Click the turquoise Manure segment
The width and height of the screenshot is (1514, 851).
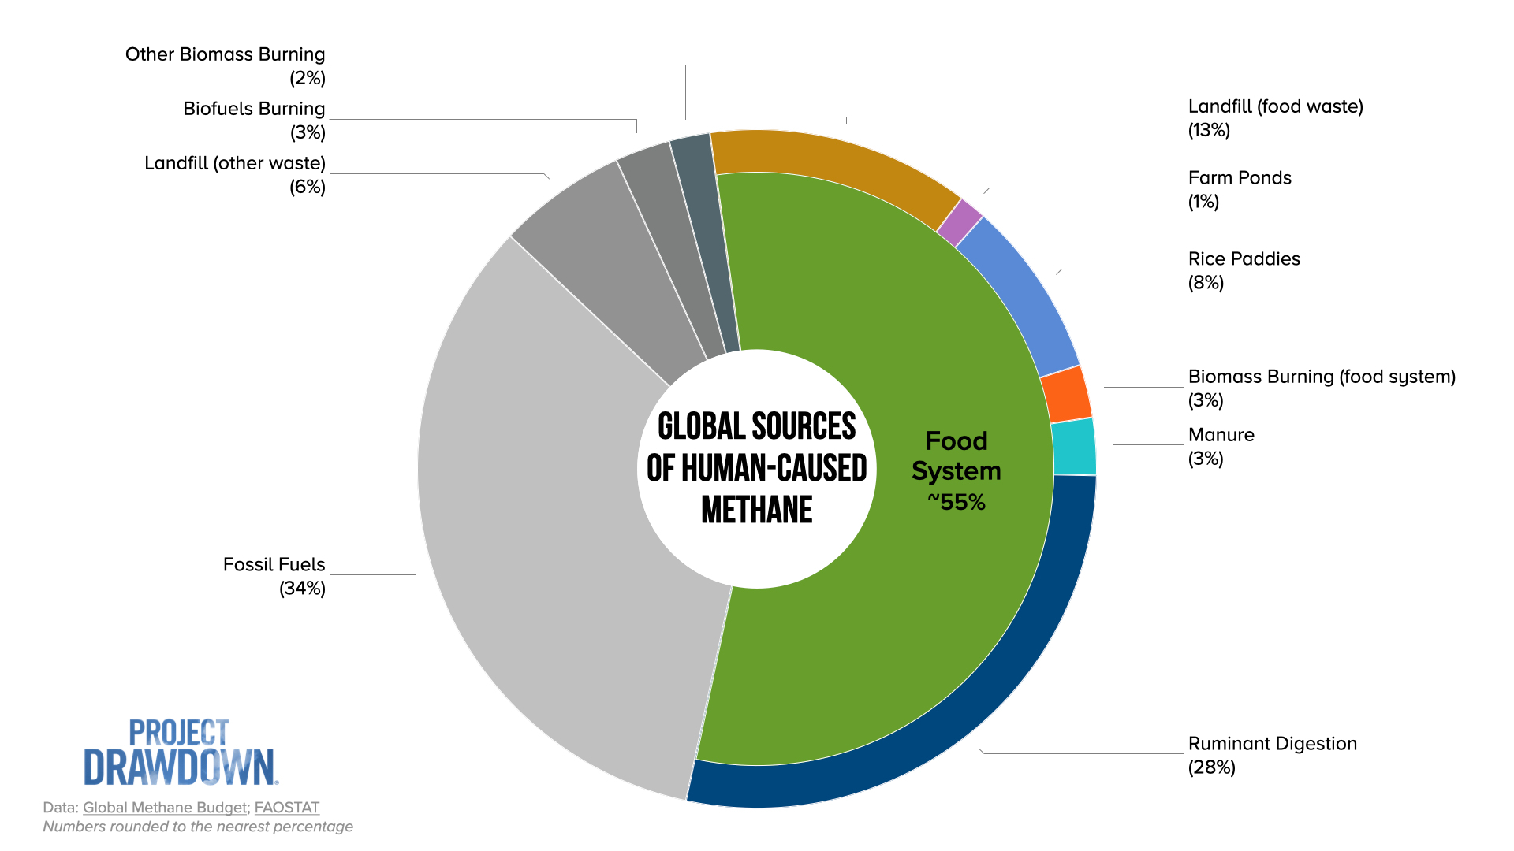[x=1074, y=447]
